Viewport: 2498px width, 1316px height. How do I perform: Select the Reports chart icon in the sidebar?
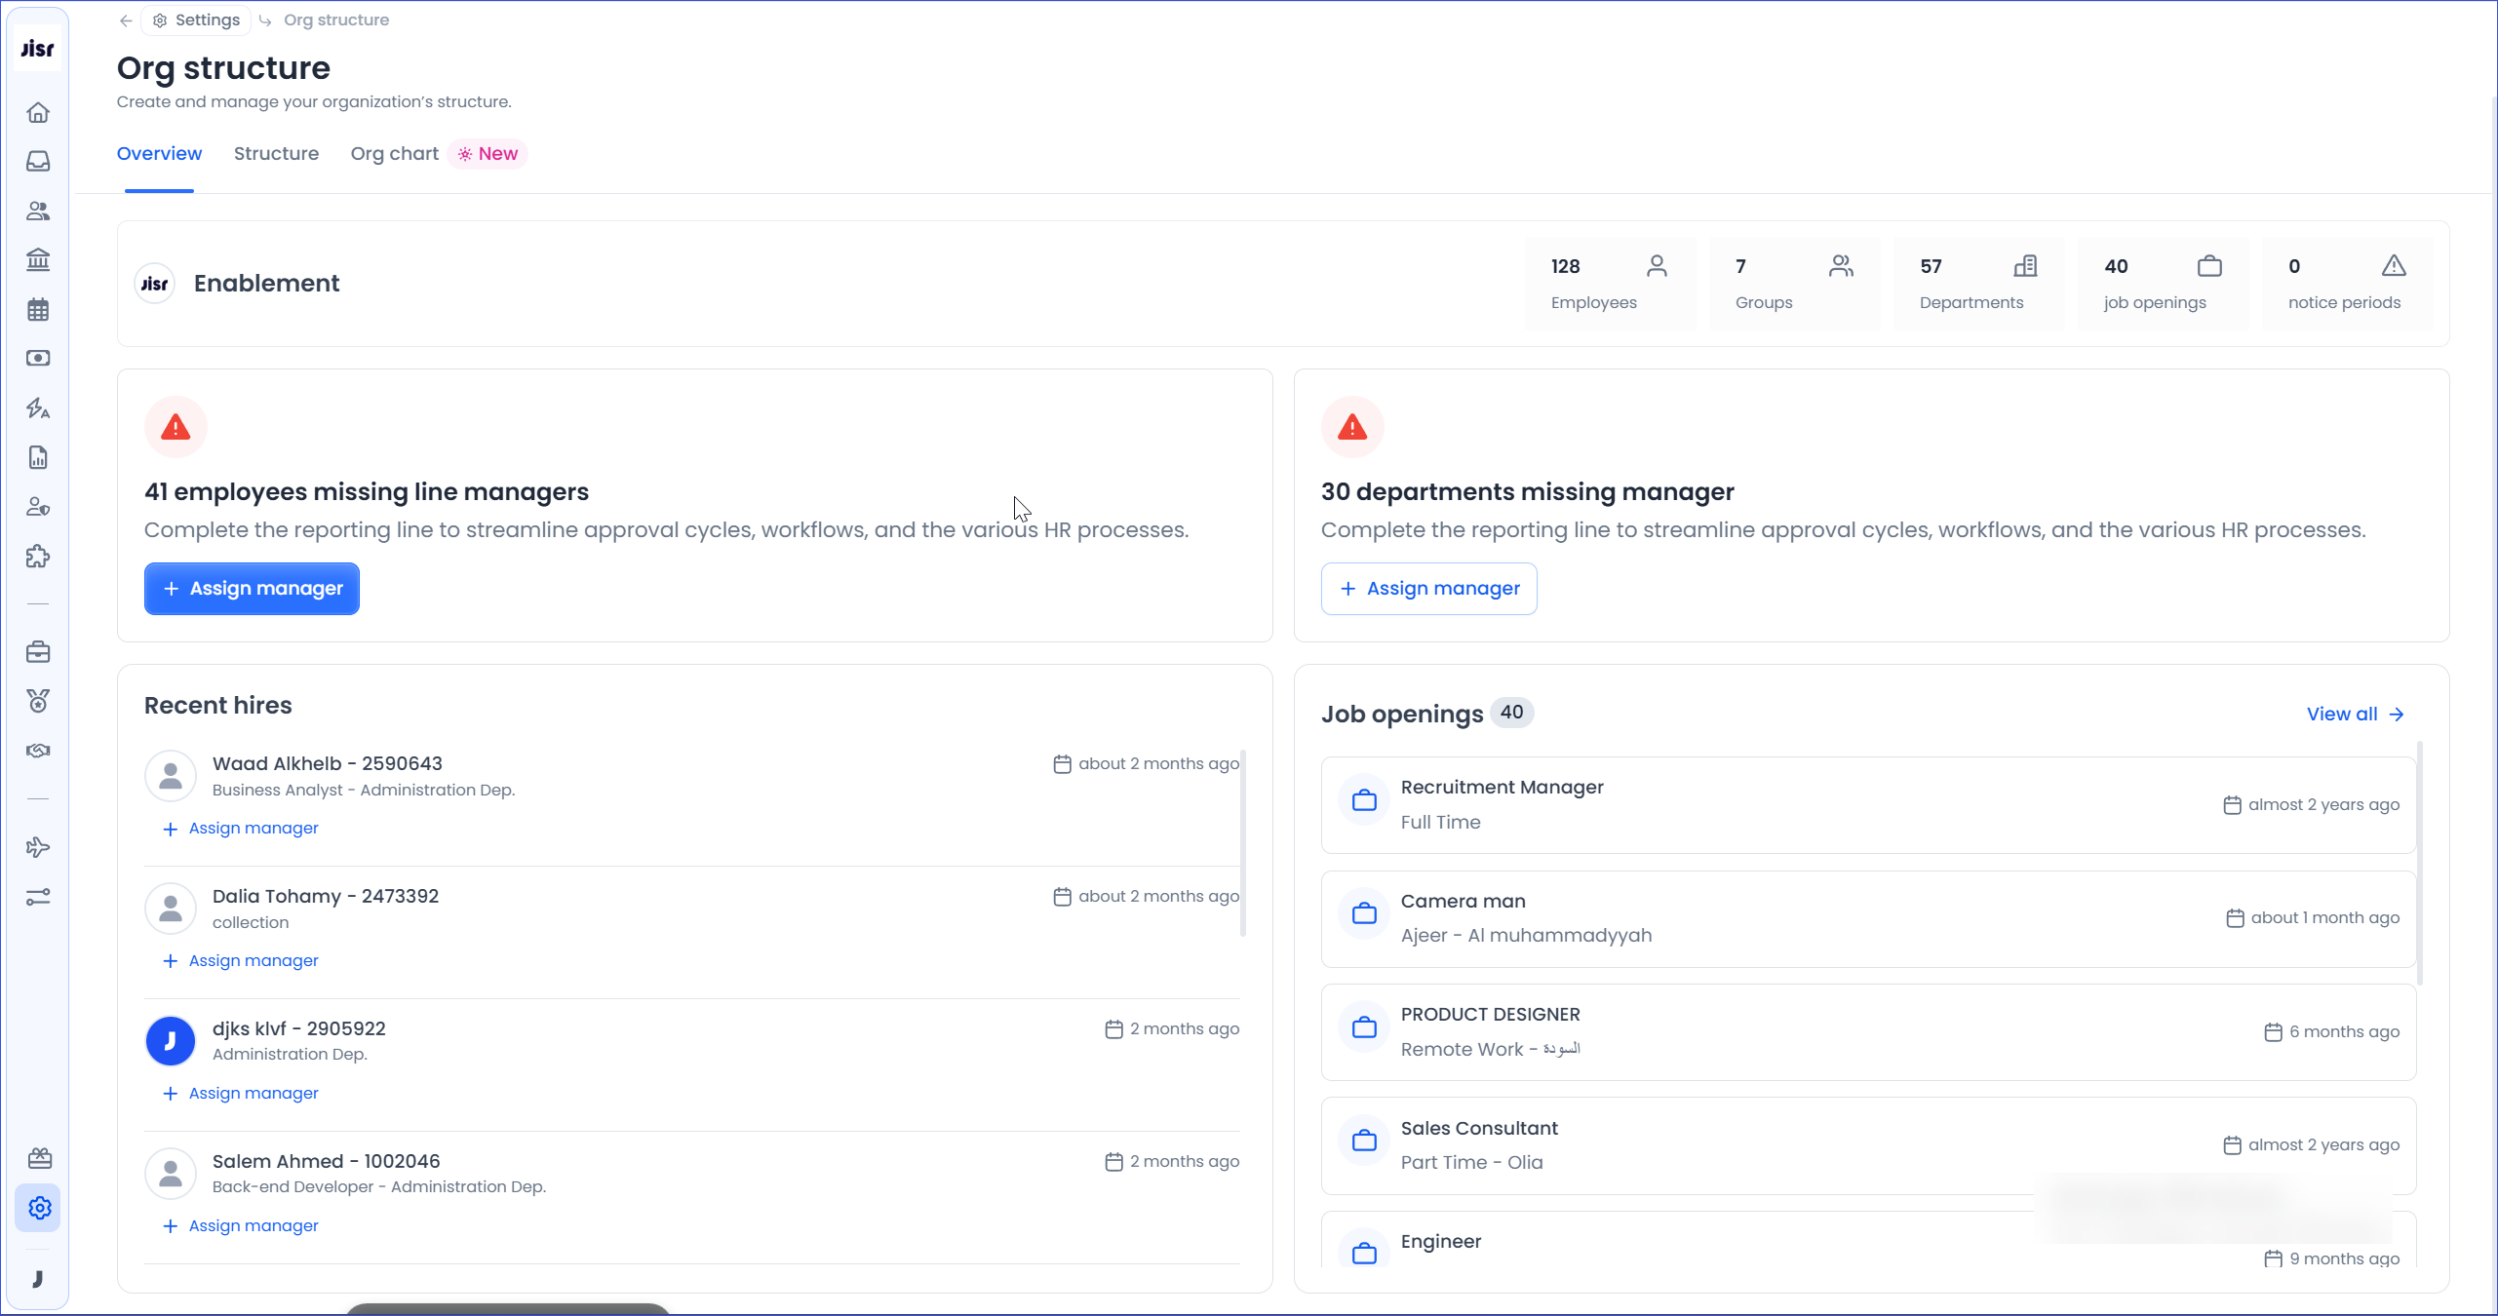pos(38,456)
